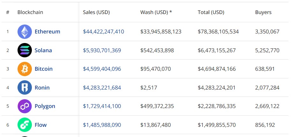Image resolution: width=291 pixels, height=137 pixels.
Task: Sort table by Buyers column header
Action: coord(263,12)
